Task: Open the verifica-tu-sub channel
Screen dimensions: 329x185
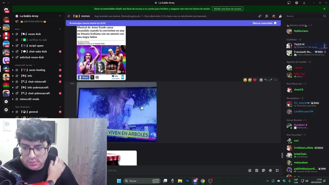Action: [38, 40]
